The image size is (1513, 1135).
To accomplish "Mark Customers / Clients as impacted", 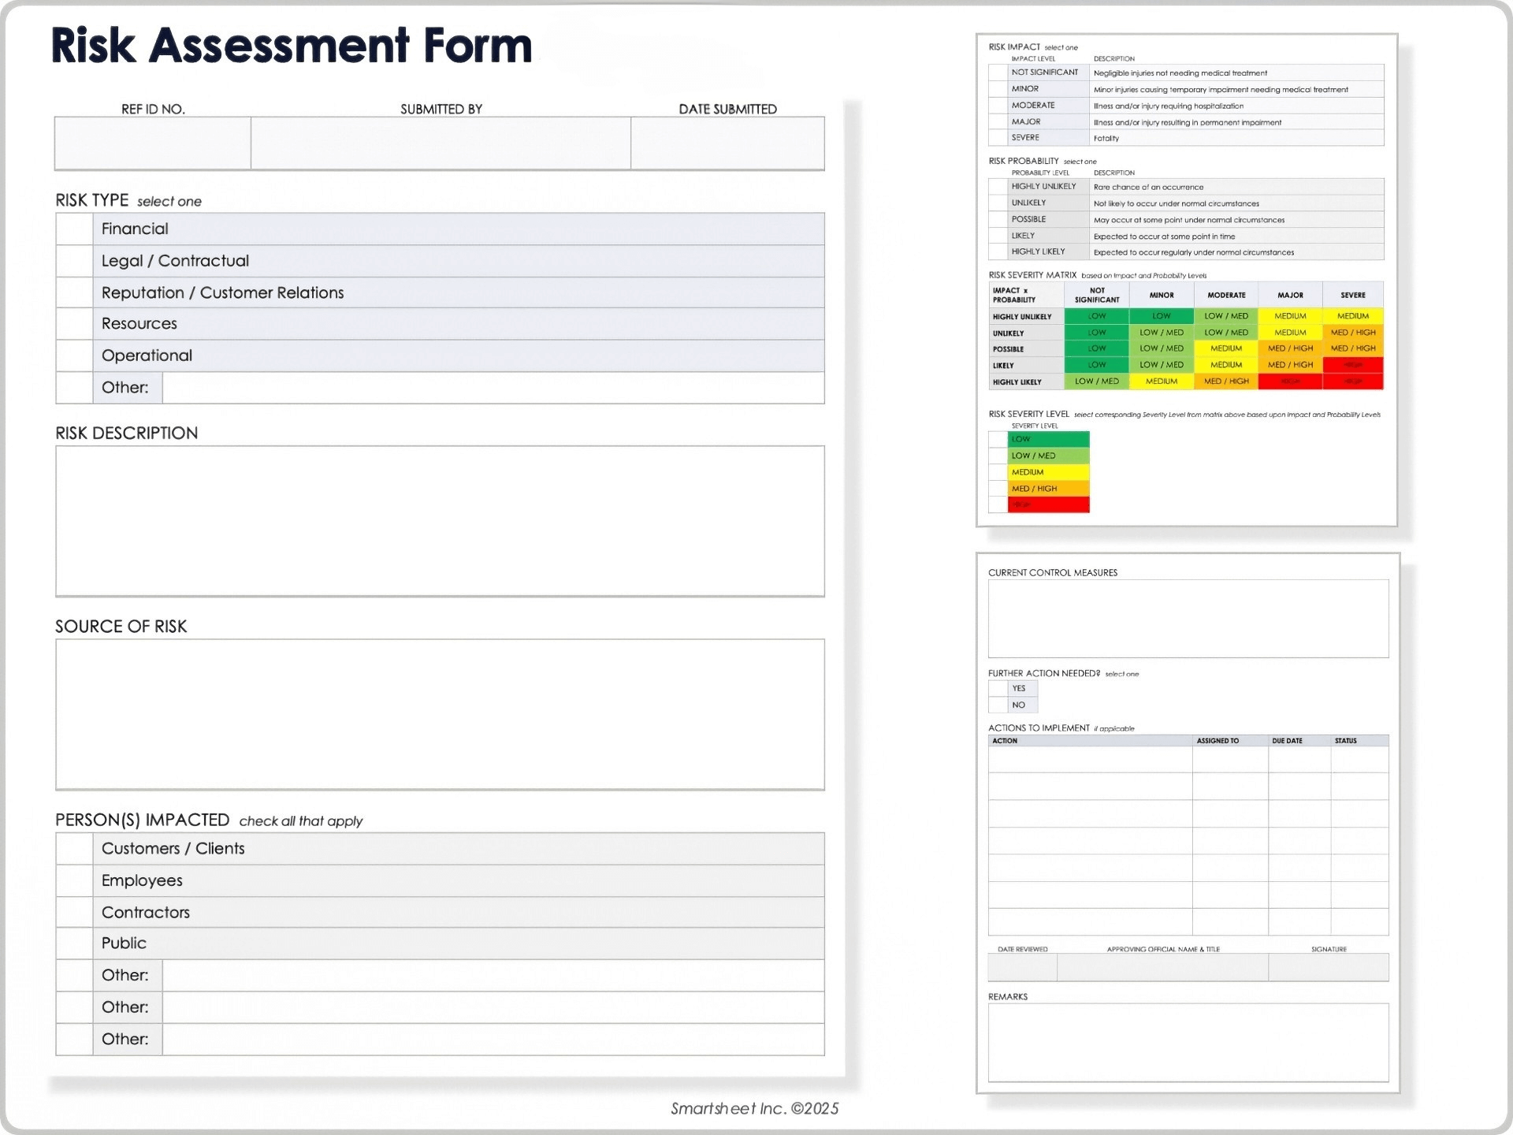I will [x=75, y=849].
